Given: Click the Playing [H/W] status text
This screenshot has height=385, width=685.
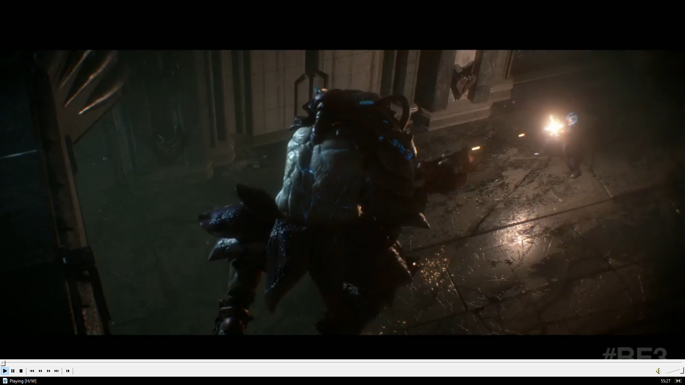Looking at the screenshot, I should 23,381.
